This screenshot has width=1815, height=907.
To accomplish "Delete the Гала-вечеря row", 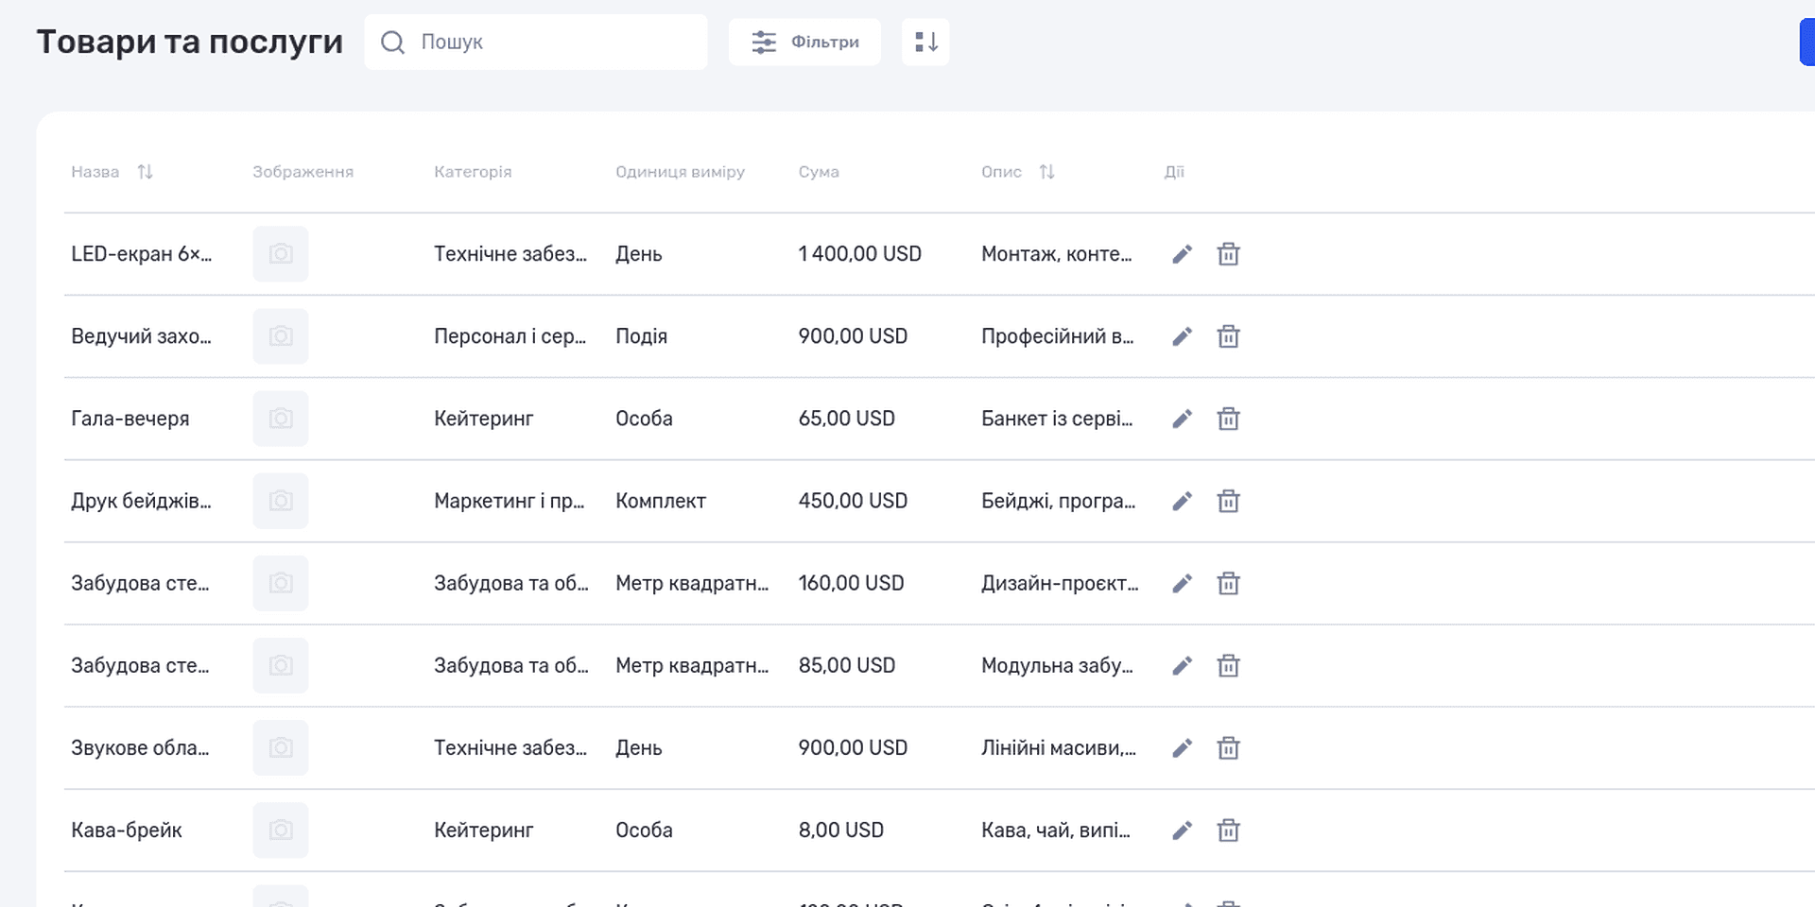I will point(1228,419).
